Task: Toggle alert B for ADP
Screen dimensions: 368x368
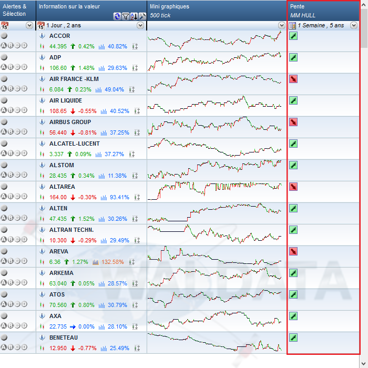Action: [x=11, y=67]
